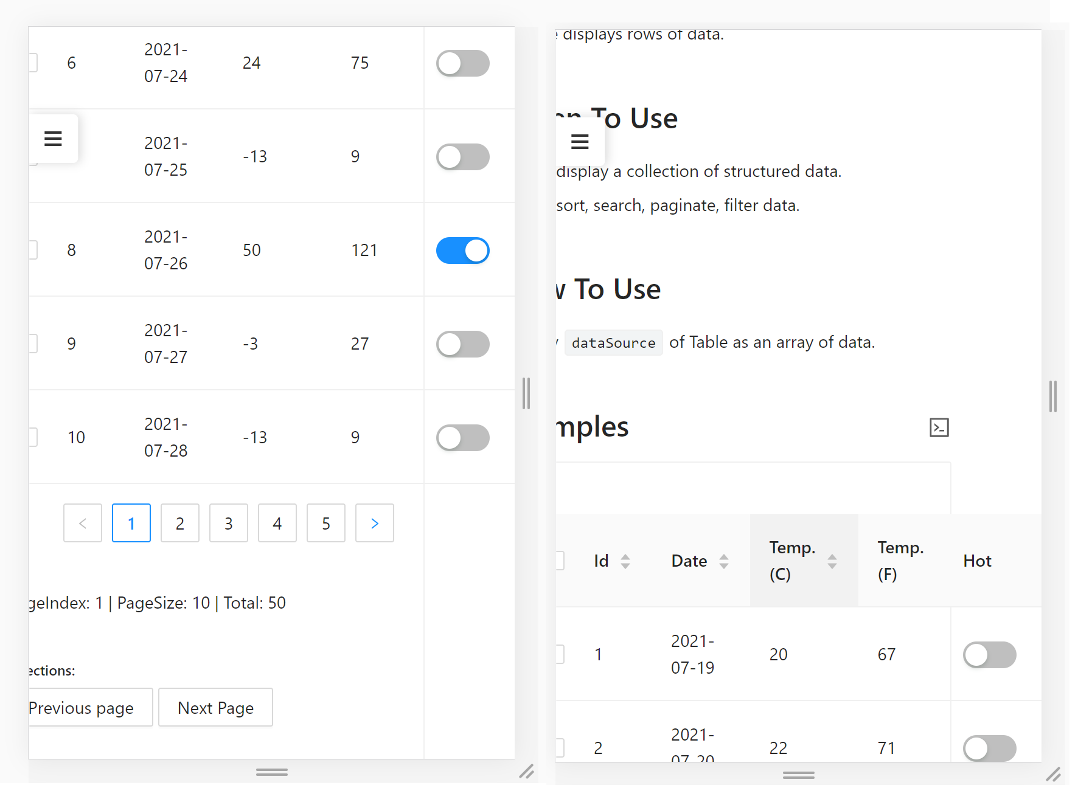
Task: Click the temperature value 121
Action: pyautogui.click(x=364, y=250)
